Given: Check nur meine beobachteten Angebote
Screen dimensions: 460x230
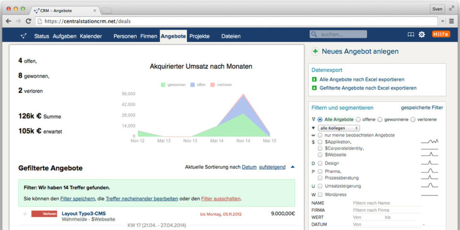Looking at the screenshot, I should [x=320, y=135].
